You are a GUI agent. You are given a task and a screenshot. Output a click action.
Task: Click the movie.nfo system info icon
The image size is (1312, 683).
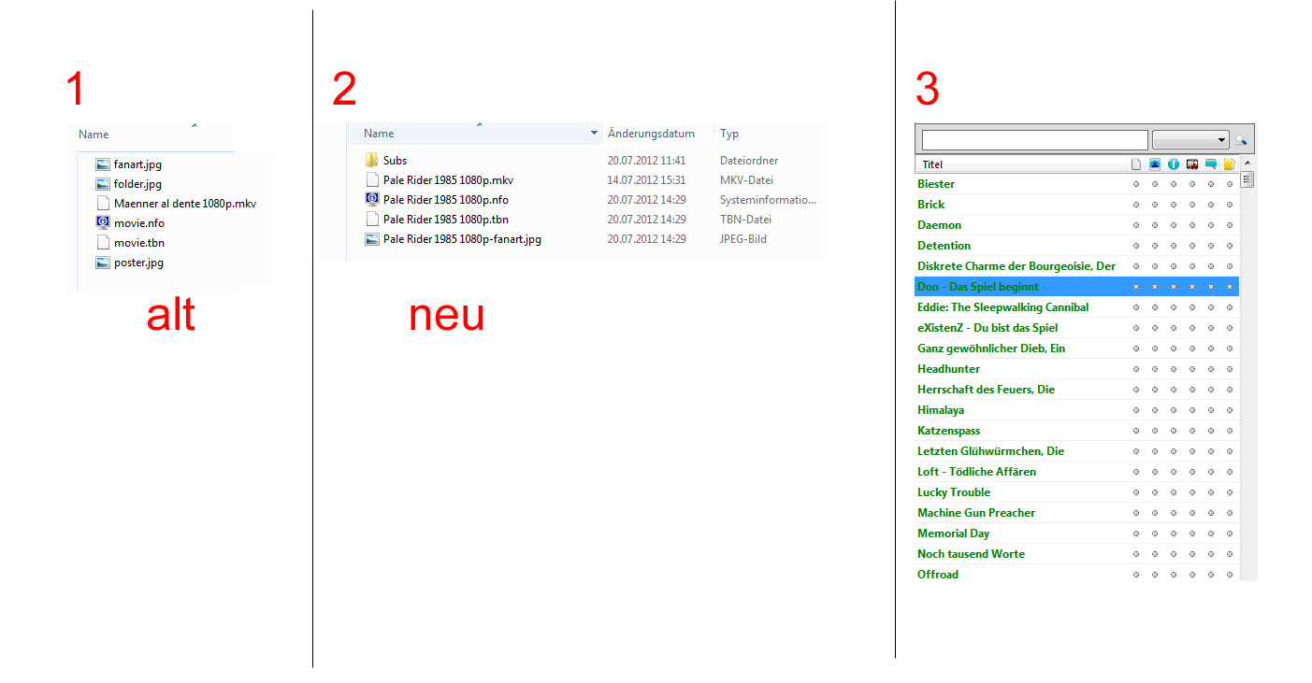pos(103,222)
